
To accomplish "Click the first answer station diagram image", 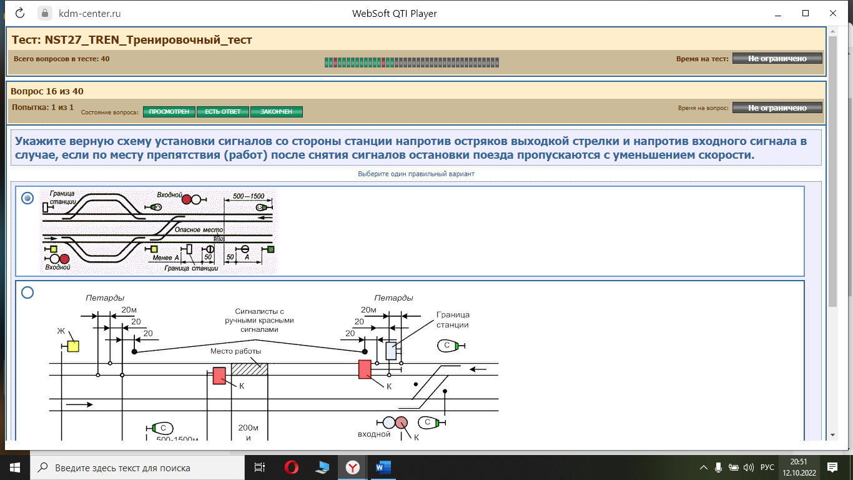I will [x=159, y=232].
